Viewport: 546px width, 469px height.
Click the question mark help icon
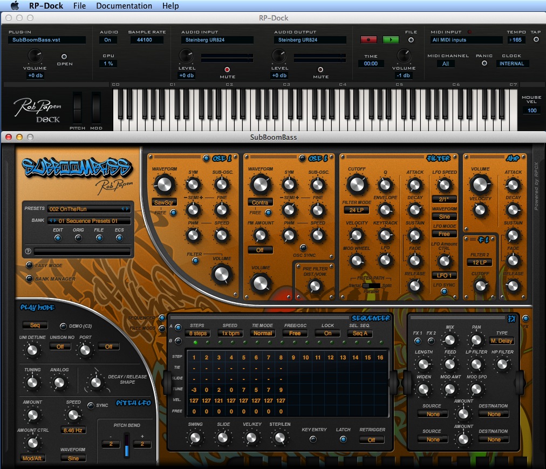pyautogui.click(x=28, y=251)
